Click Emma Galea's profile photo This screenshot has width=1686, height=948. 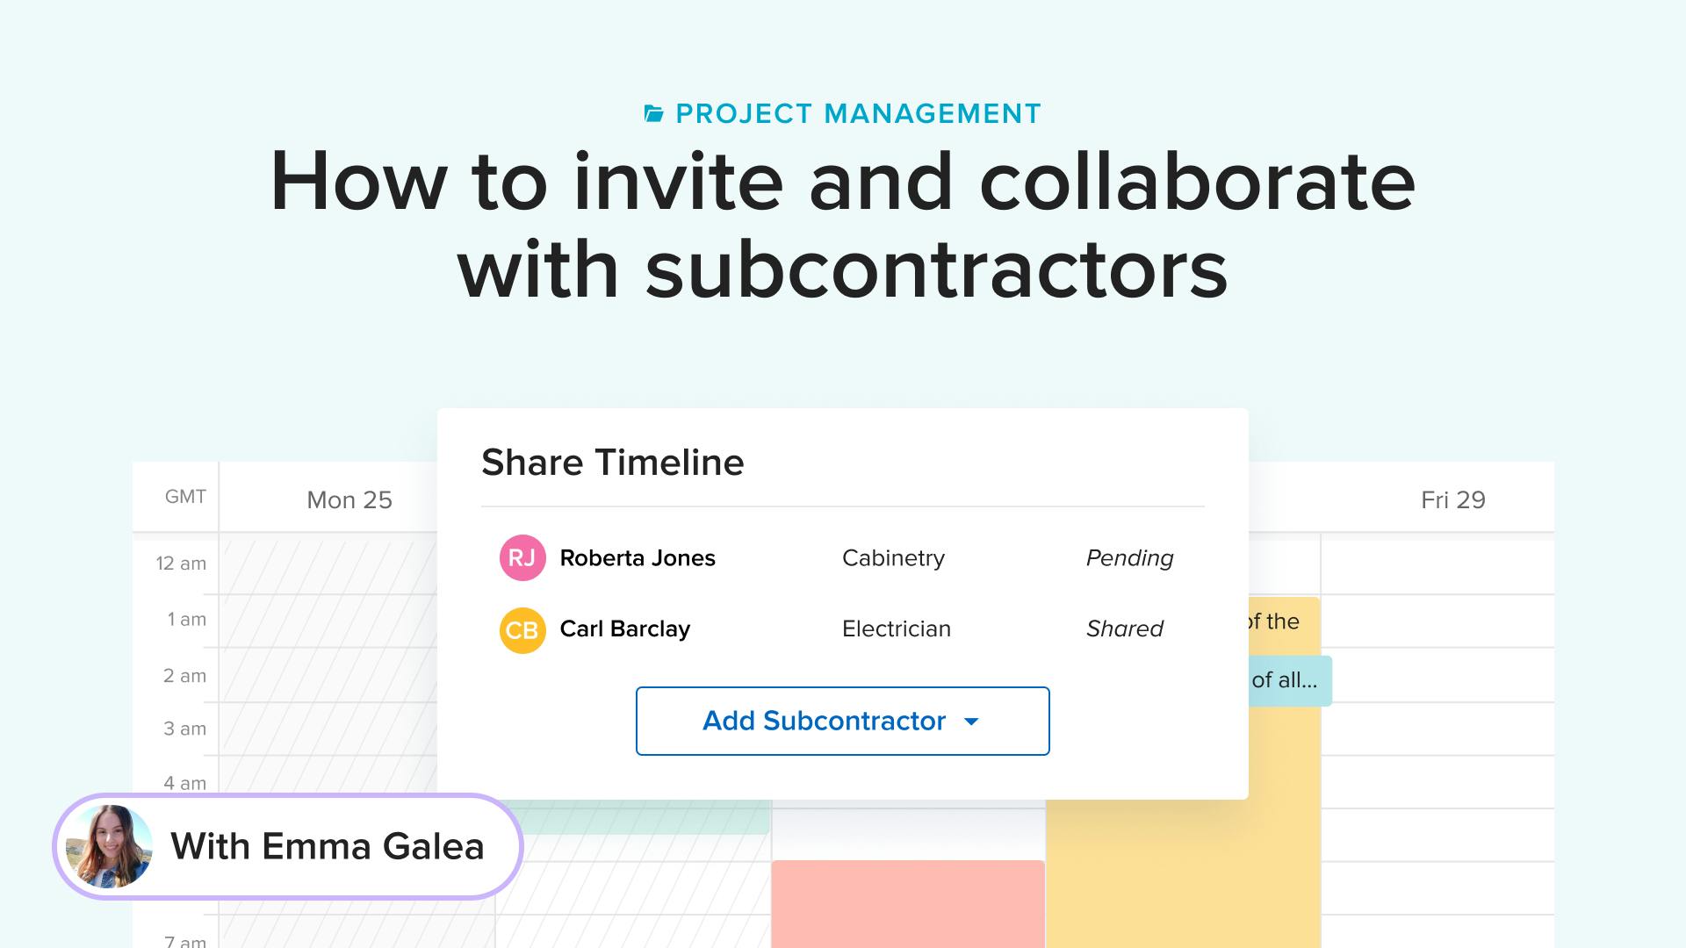coord(109,847)
